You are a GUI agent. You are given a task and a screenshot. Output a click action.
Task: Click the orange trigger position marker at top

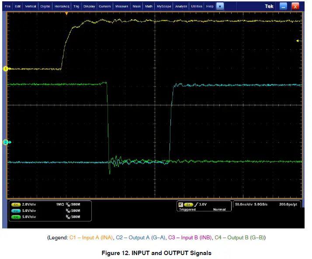66,14
